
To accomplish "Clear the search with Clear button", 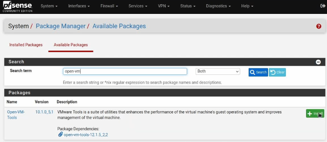I will pos(277,72).
